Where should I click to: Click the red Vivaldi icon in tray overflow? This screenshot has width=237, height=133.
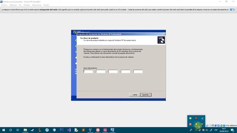pos(190,124)
